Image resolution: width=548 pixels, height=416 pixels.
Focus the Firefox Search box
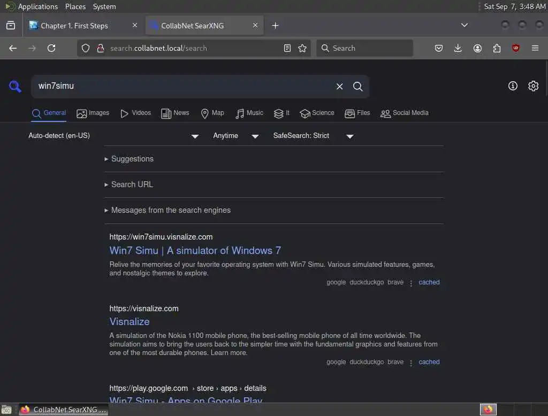364,48
